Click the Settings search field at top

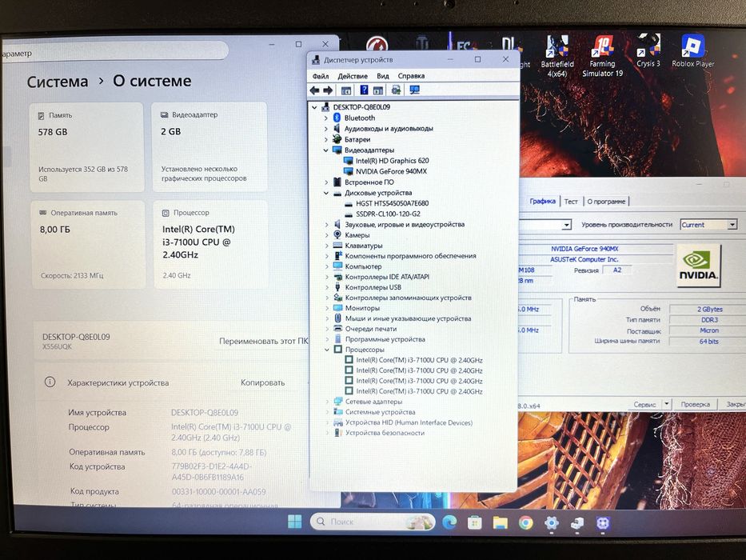point(114,51)
